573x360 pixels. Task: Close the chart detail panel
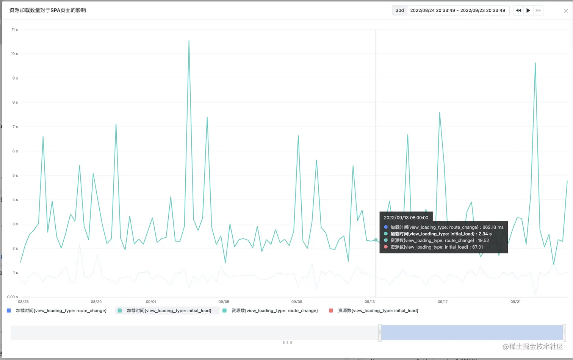click(x=566, y=11)
